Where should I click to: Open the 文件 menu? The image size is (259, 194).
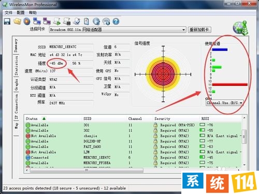pyautogui.click(x=8, y=12)
